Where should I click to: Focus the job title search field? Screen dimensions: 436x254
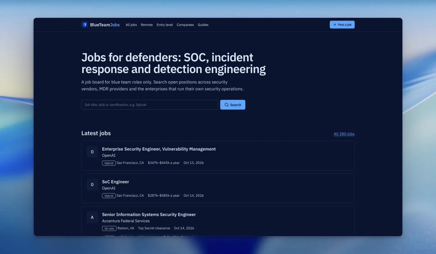point(150,105)
